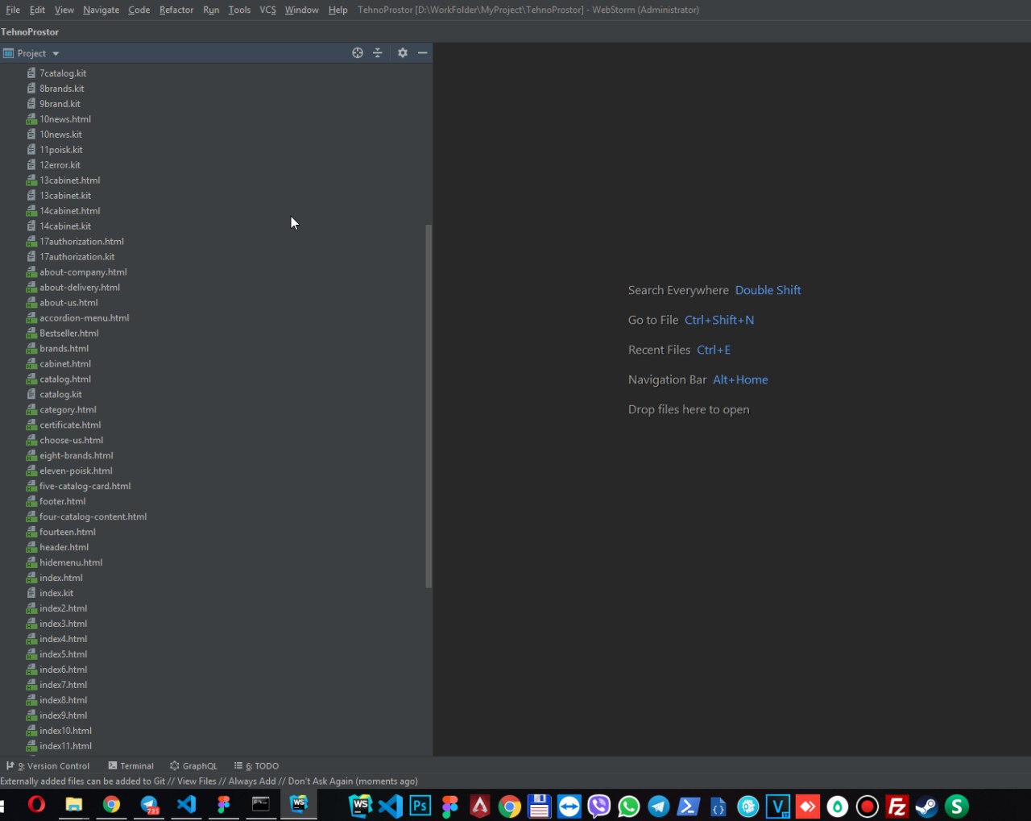Open the Help menu
The width and height of the screenshot is (1031, 821).
tap(338, 10)
